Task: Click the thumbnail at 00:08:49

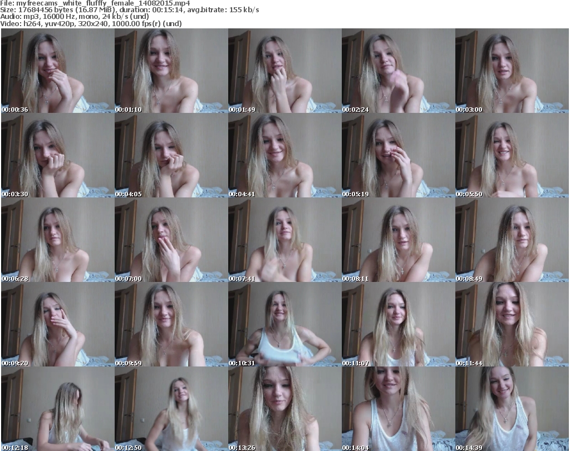Action: click(x=512, y=240)
